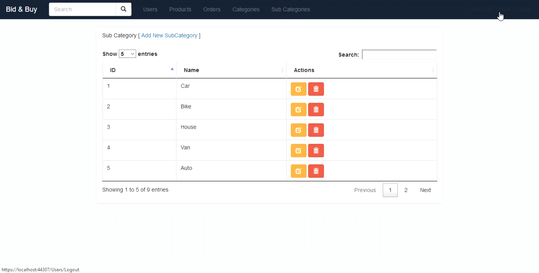The height and width of the screenshot is (273, 539).
Task: Open edit for the House row
Action: click(298, 130)
